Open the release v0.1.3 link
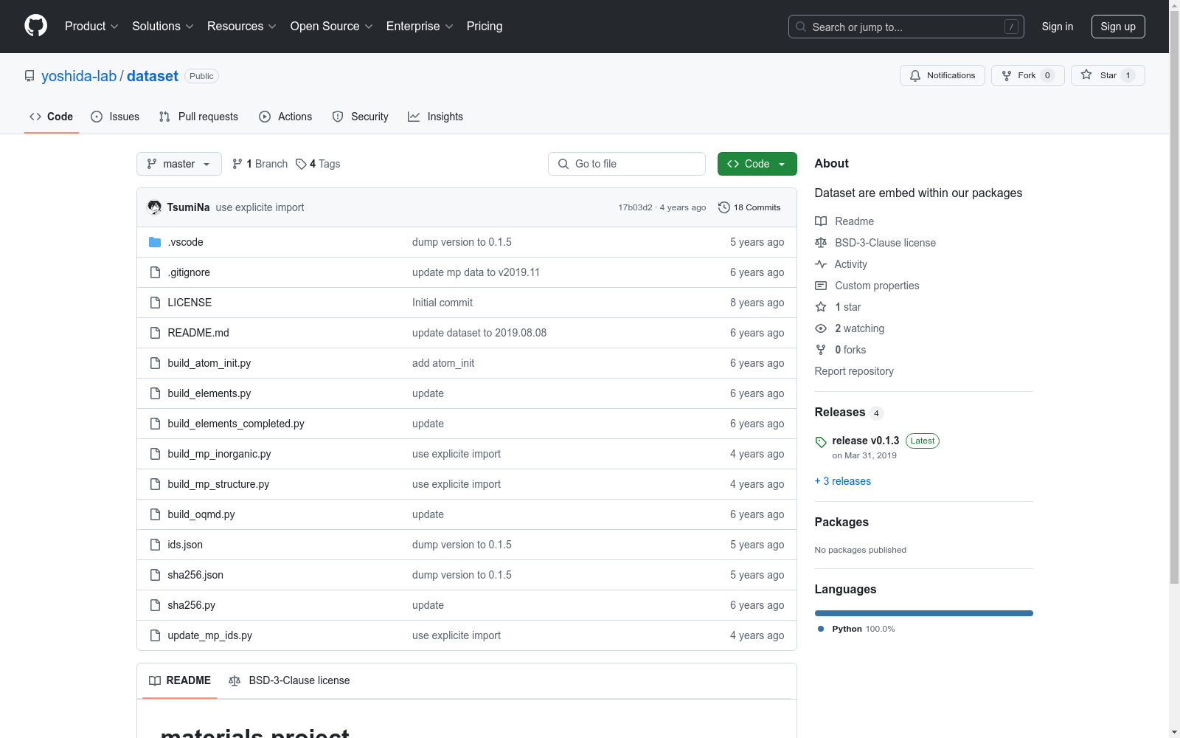Image resolution: width=1180 pixels, height=738 pixels. [866, 441]
